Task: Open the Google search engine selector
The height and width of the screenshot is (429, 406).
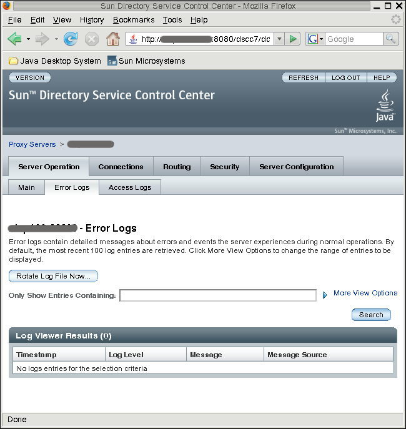Action: click(x=315, y=39)
